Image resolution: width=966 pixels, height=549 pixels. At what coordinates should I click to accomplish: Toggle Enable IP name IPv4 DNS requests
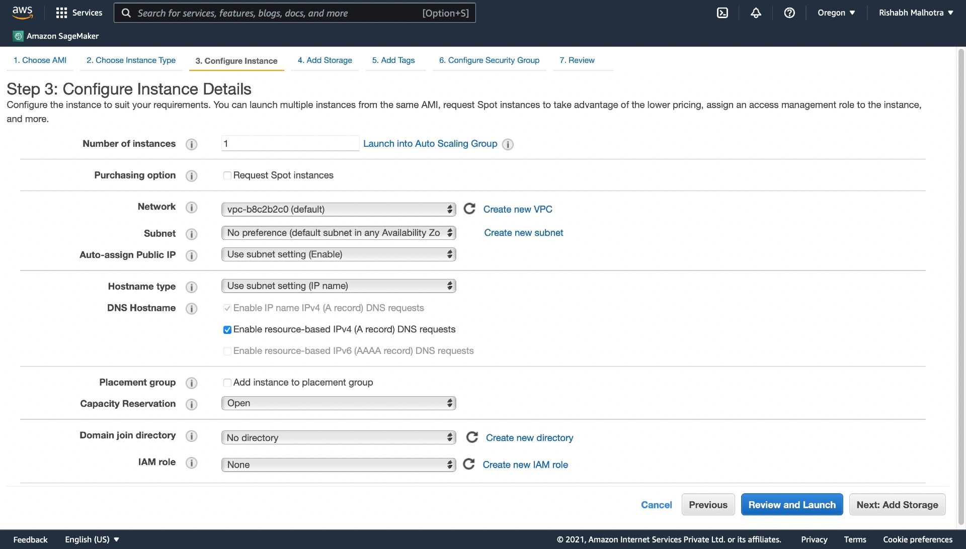[227, 308]
